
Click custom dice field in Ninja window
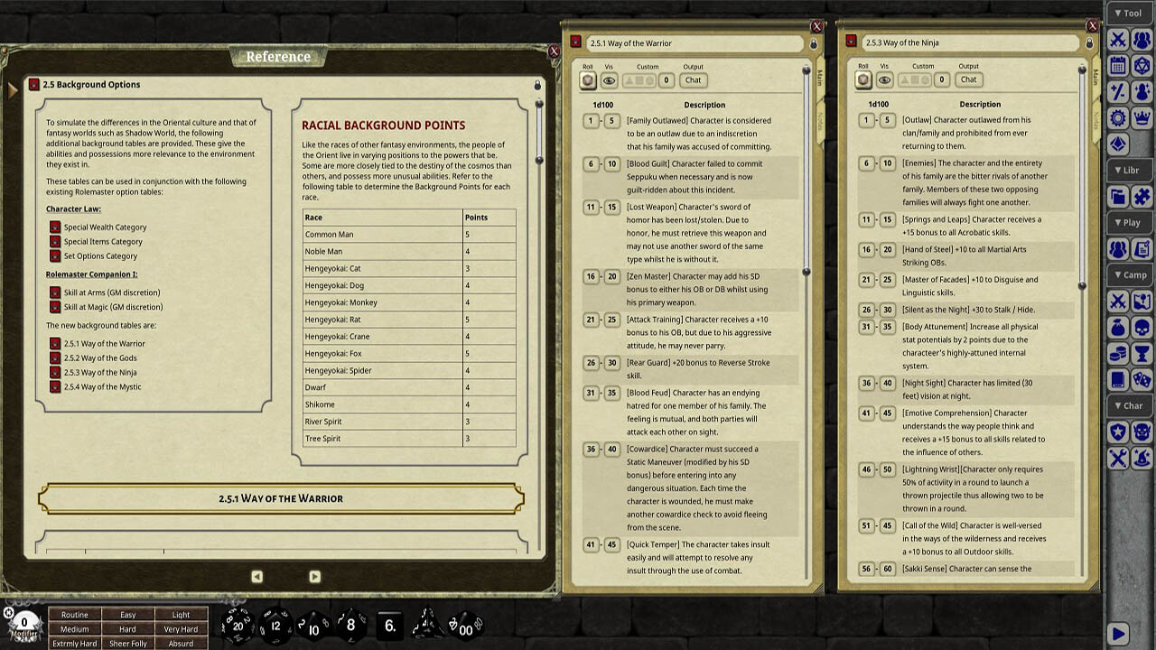click(914, 80)
